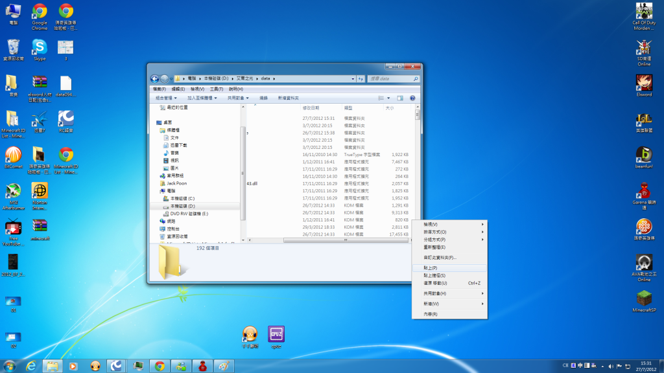
Task: Click the 修改日期 column header
Action: tap(311, 108)
